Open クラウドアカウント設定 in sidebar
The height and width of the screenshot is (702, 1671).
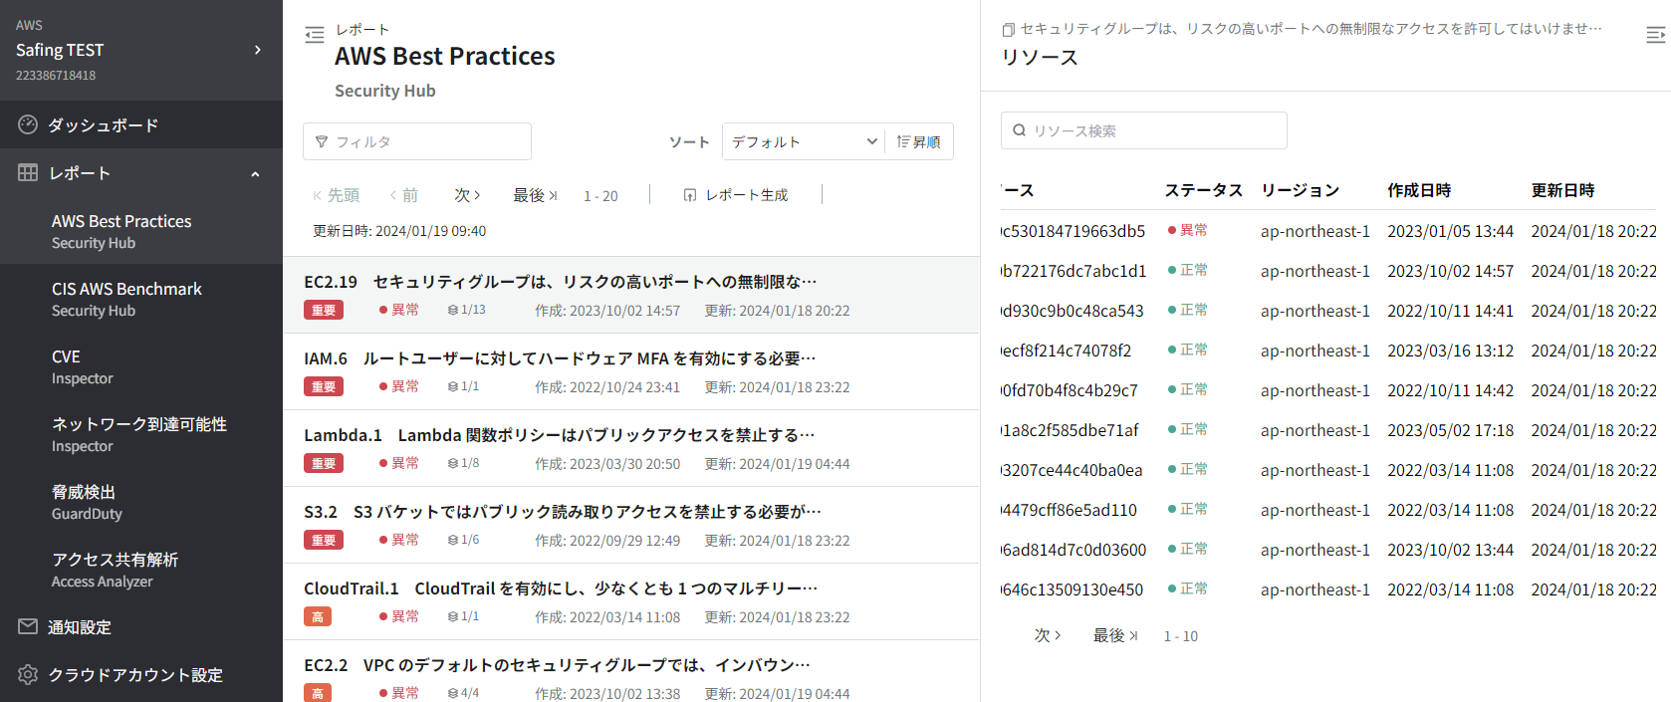141,674
